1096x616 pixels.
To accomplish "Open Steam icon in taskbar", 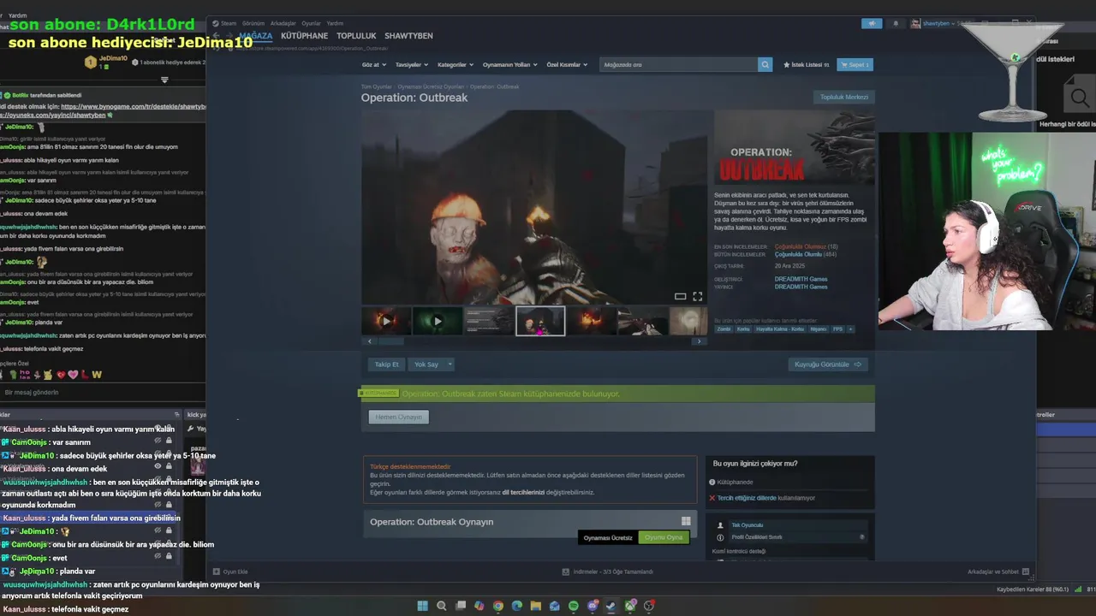I will point(611,606).
